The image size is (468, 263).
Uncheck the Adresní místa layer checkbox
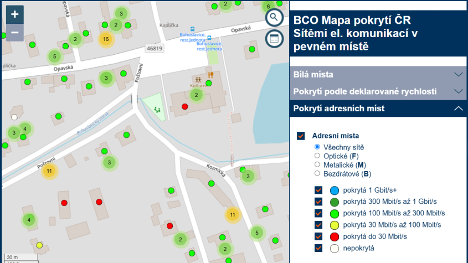(301, 136)
